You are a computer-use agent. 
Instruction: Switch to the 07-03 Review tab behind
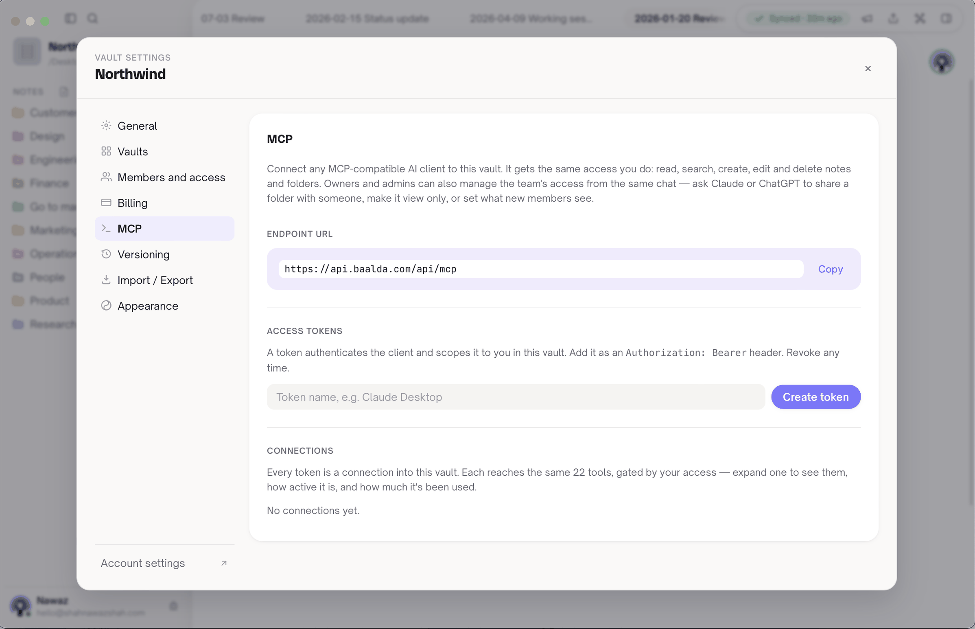pyautogui.click(x=233, y=18)
